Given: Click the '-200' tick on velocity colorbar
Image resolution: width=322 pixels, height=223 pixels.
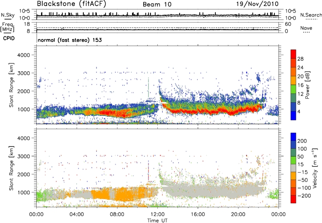Looking at the screenshot, I should [x=304, y=196].
